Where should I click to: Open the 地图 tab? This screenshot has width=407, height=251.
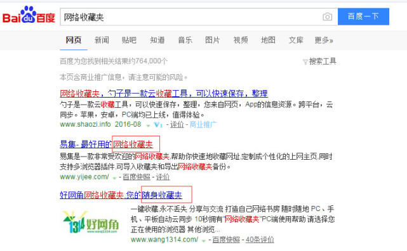point(268,40)
